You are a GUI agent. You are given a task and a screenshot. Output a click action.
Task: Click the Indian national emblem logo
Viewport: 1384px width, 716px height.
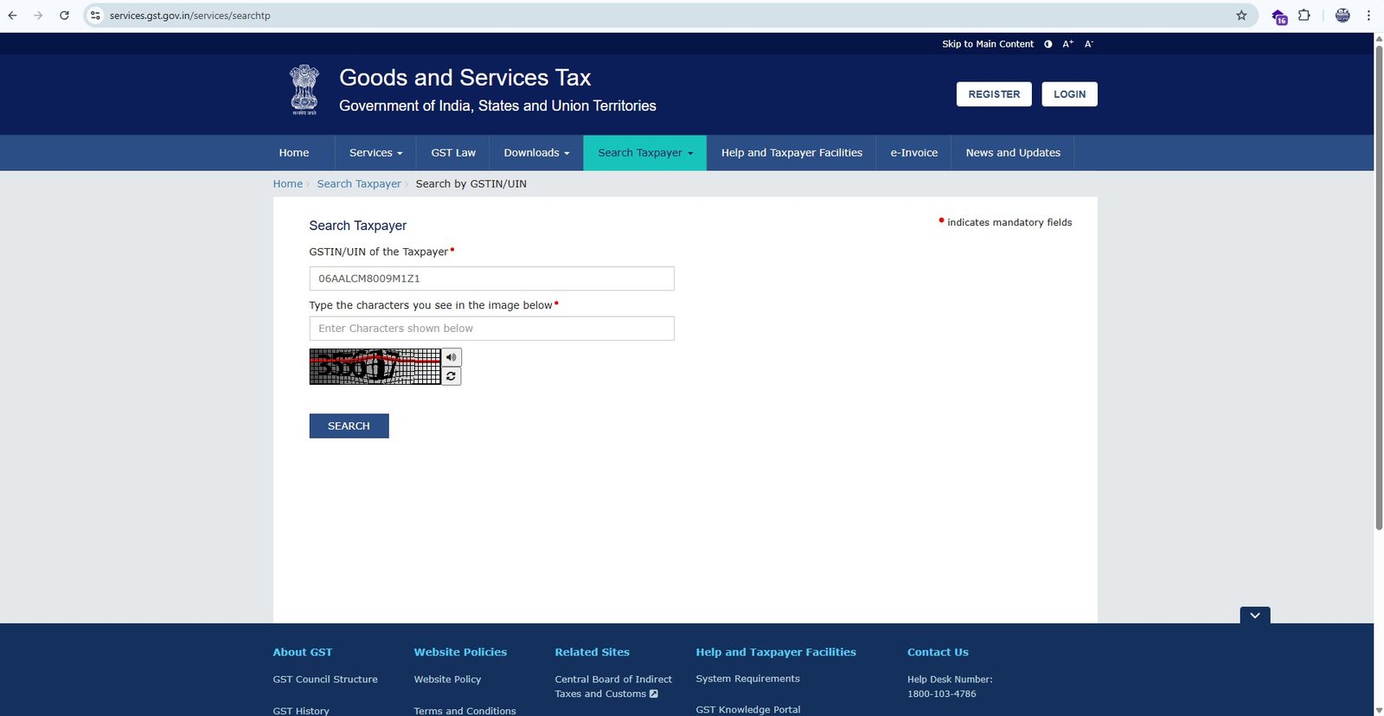(304, 90)
